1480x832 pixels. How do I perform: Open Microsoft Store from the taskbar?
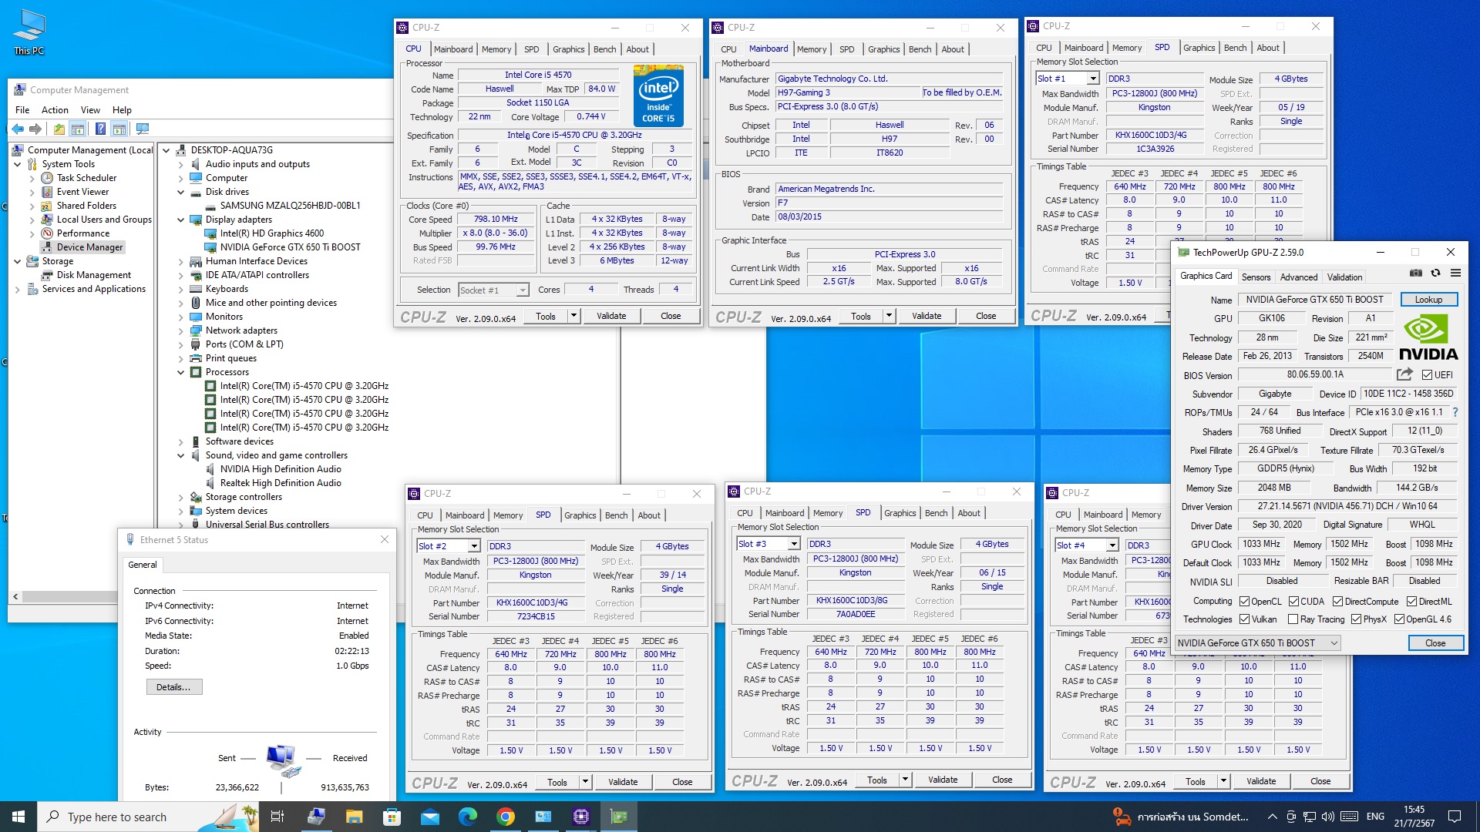pos(392,817)
